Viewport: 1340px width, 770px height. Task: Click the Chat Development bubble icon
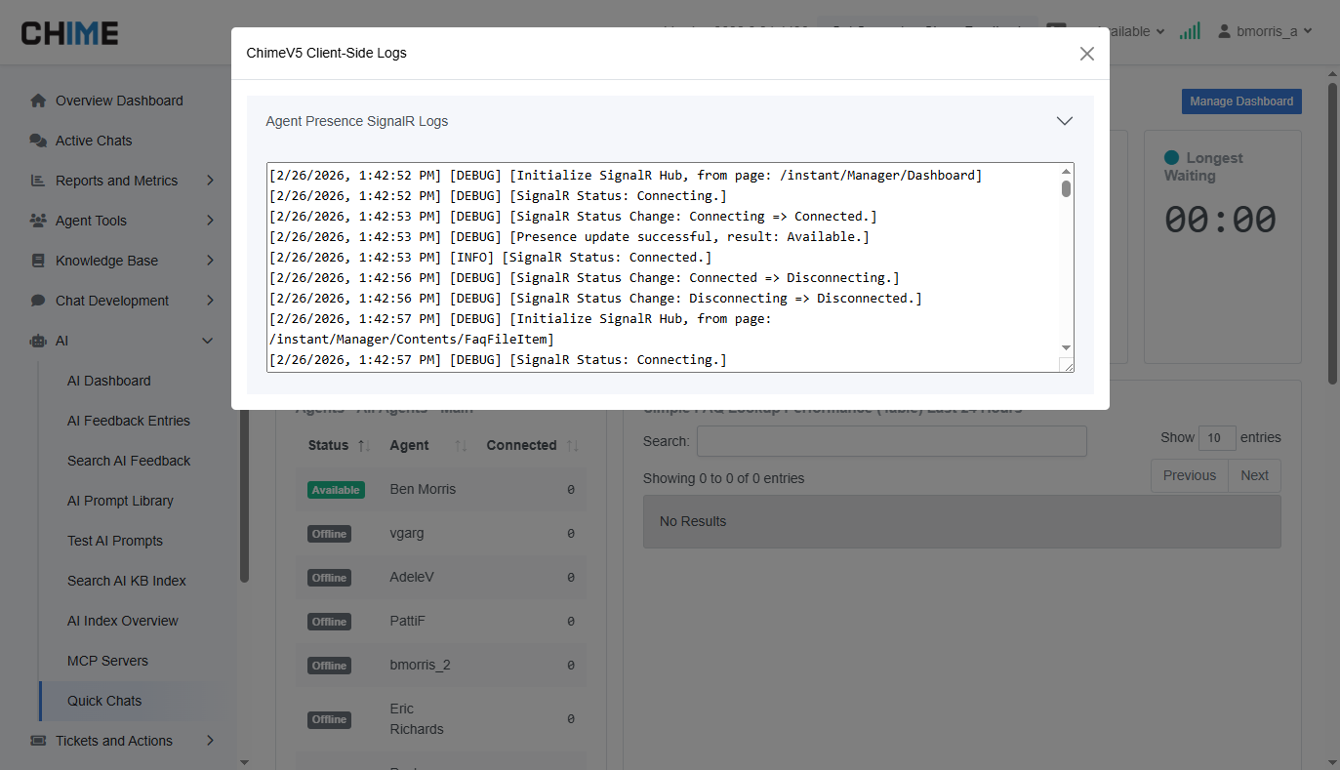(38, 301)
